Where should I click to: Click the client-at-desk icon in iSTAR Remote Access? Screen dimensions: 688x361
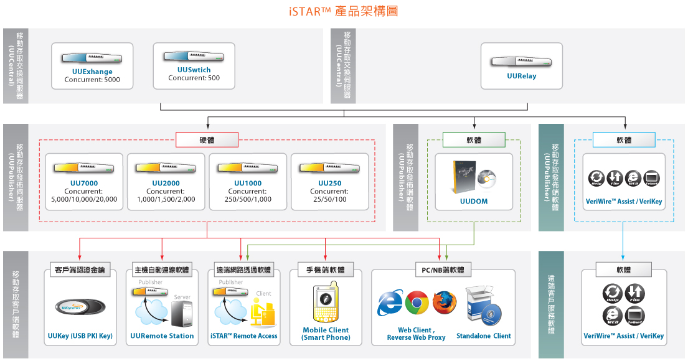click(x=263, y=313)
